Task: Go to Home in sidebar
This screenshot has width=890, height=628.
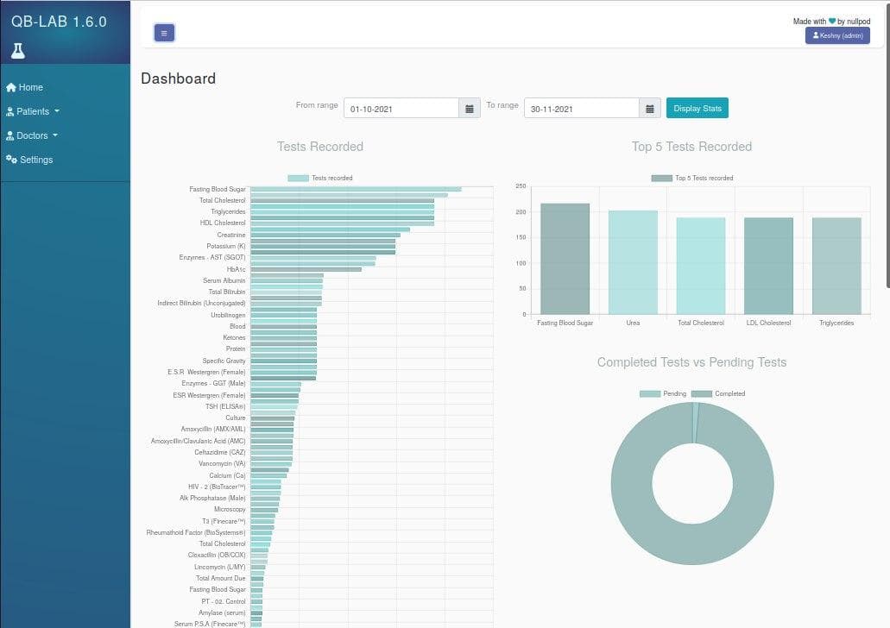Action: (x=30, y=87)
